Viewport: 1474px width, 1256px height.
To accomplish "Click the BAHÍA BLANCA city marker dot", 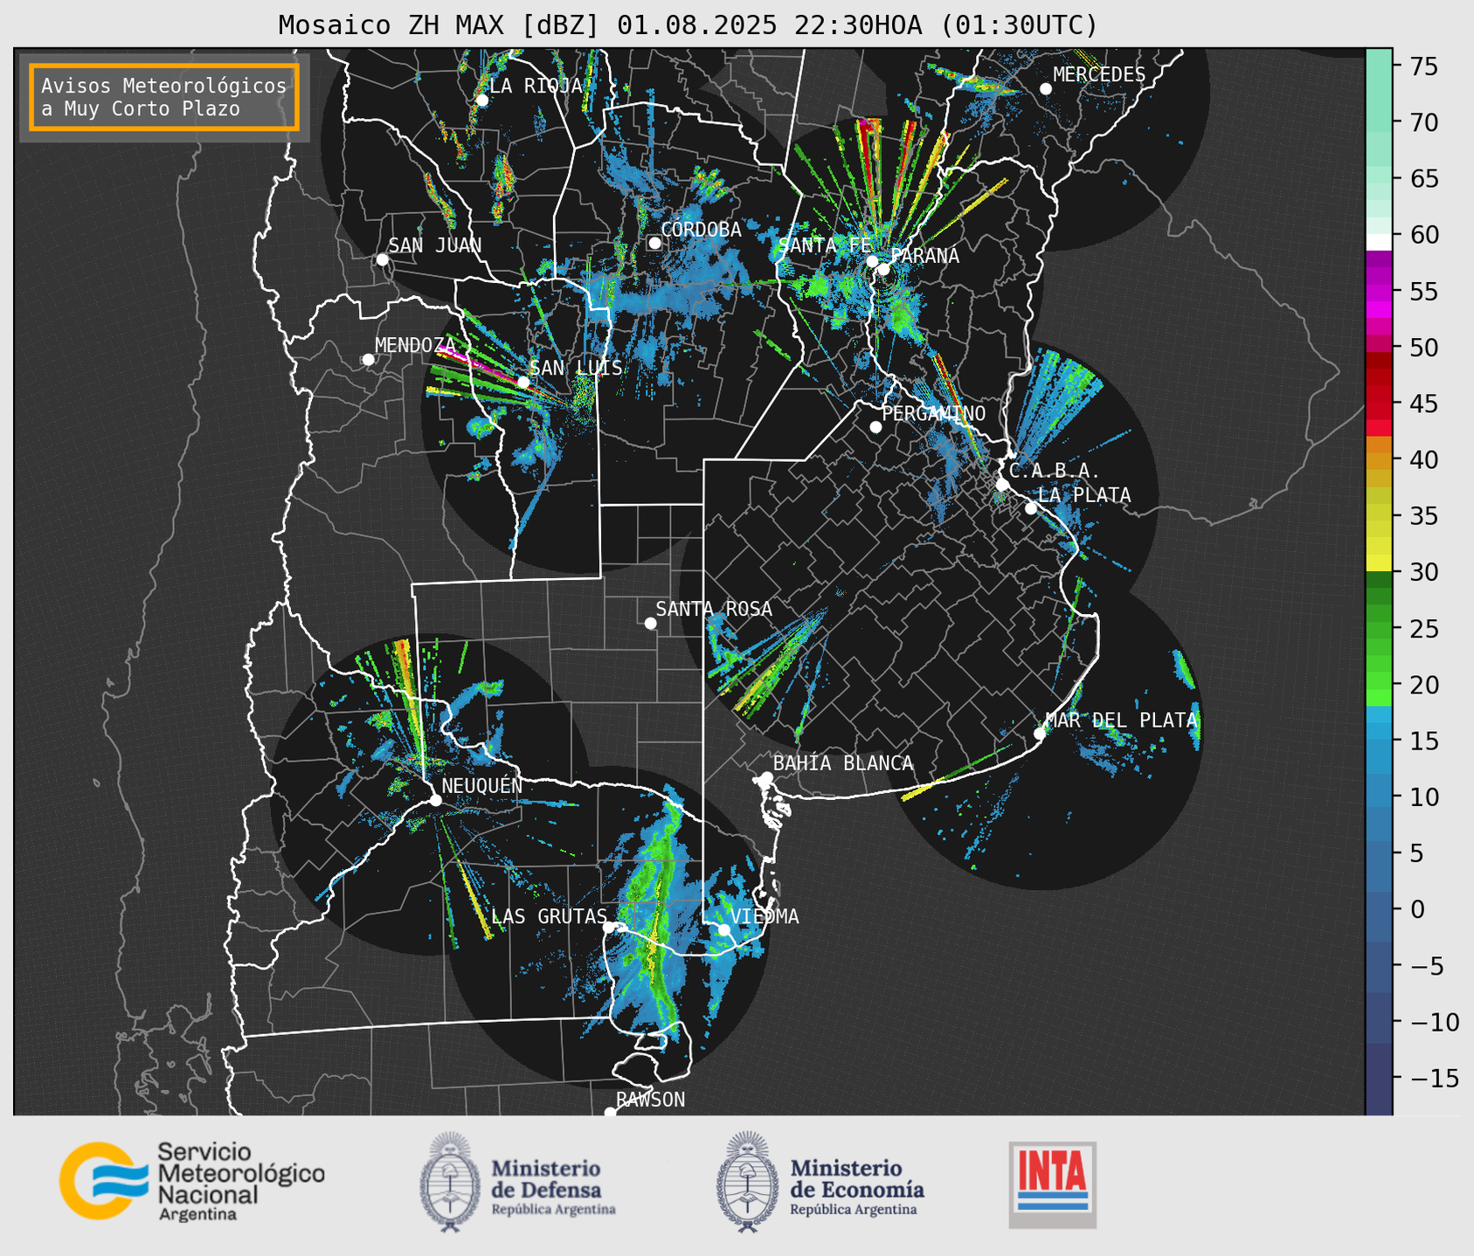I will 766,777.
